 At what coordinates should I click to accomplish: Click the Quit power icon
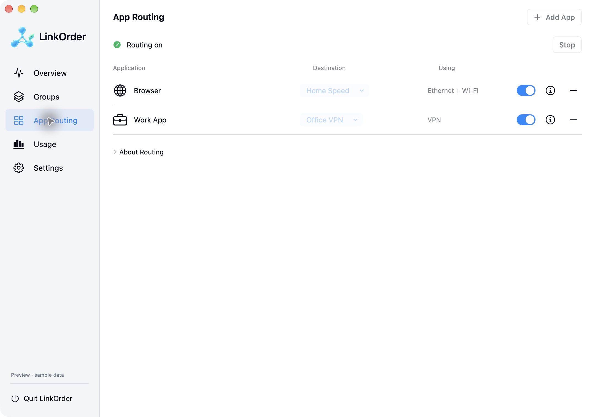tap(15, 399)
